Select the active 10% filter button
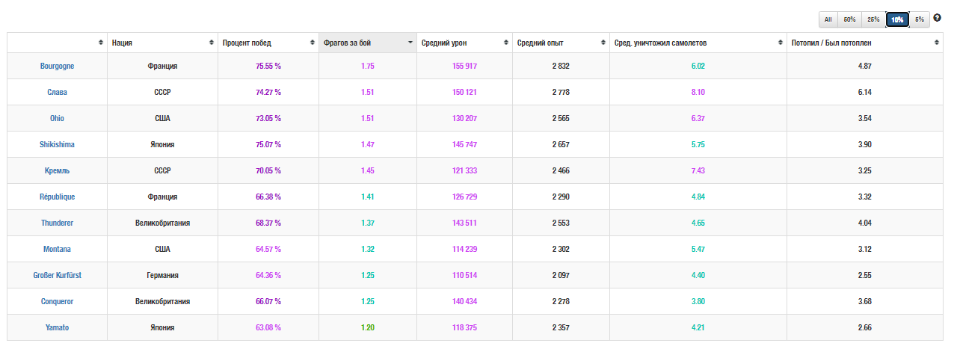Screen dimensions: 957x352 (897, 19)
